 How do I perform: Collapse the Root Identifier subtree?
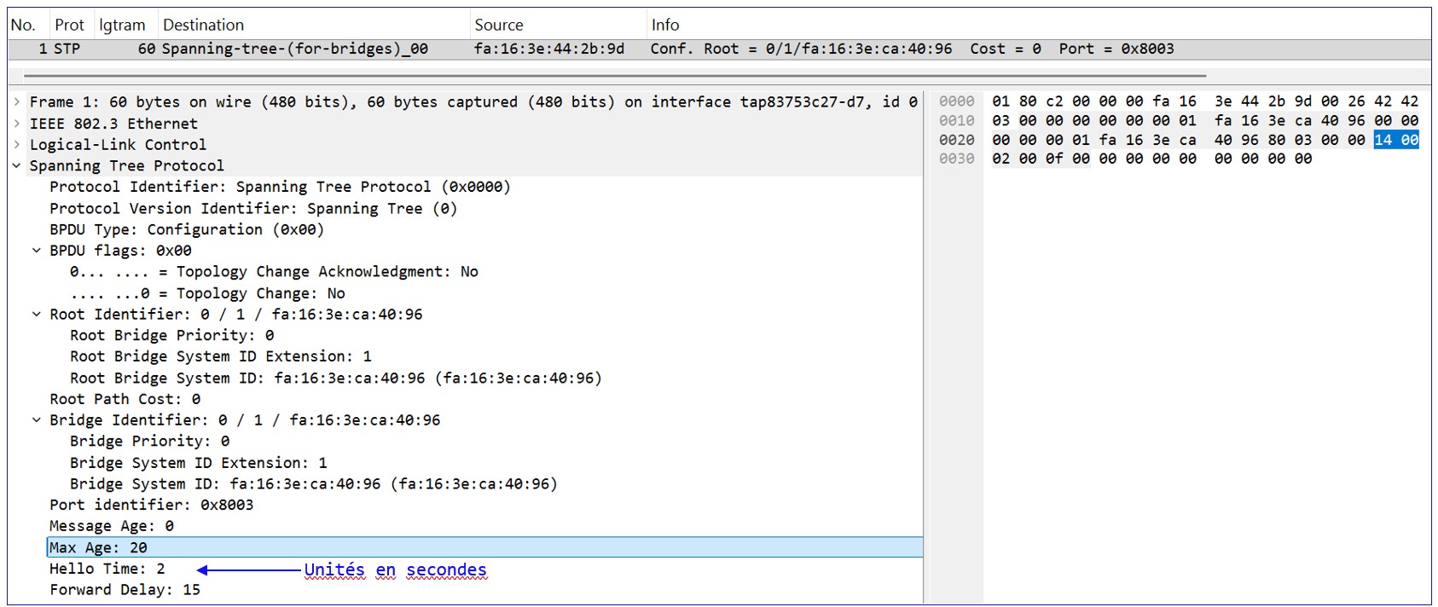[x=37, y=315]
